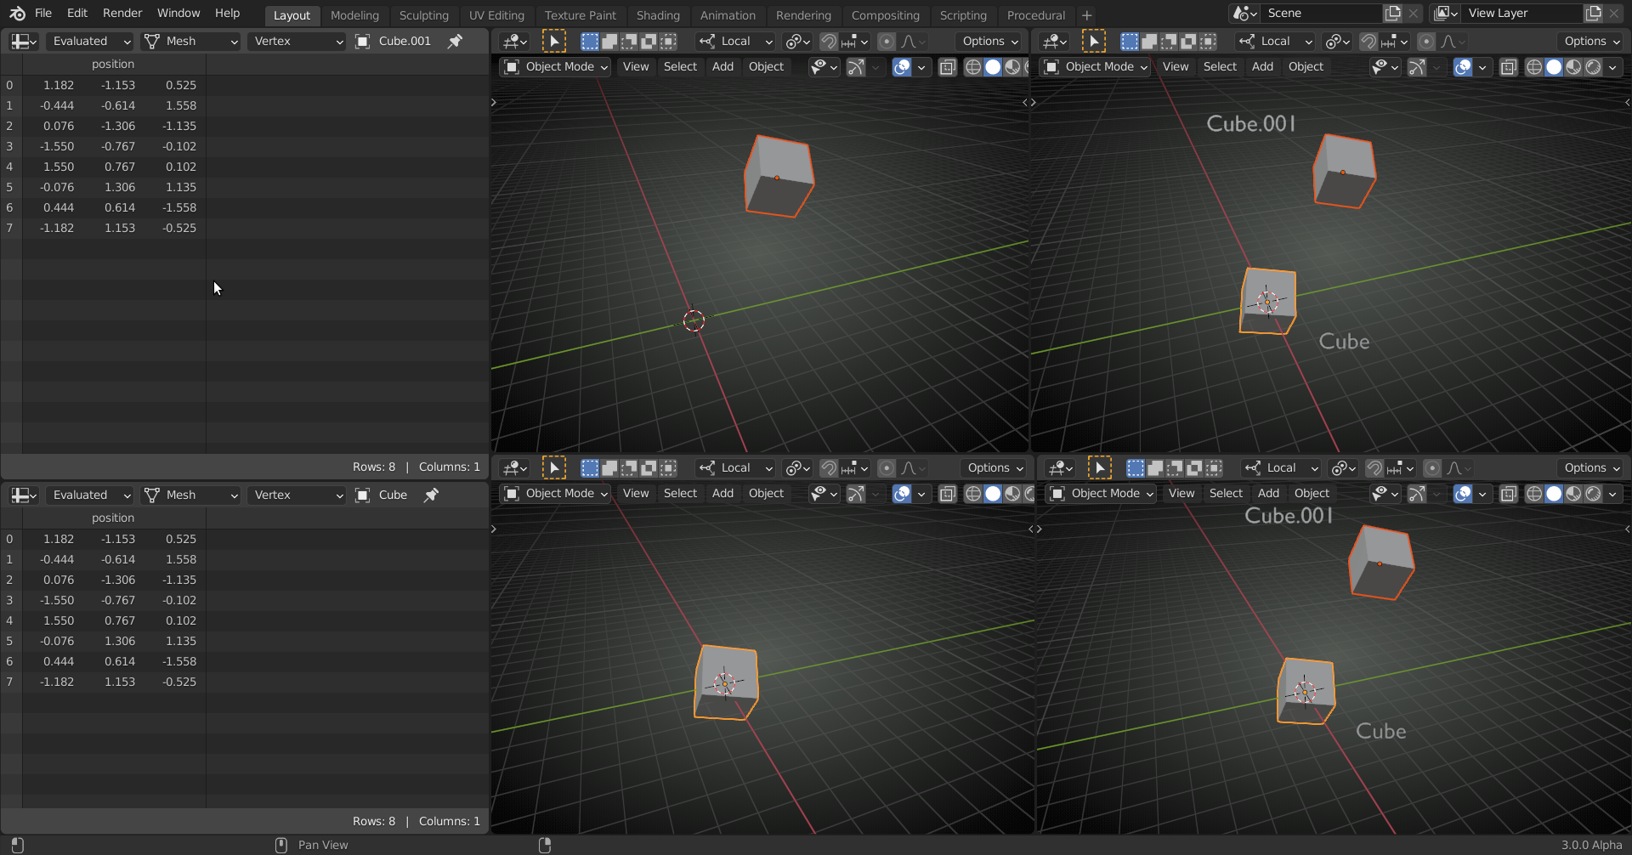Switch top-left viewport to wireframe shading
The width and height of the screenshot is (1632, 855).
(x=973, y=67)
